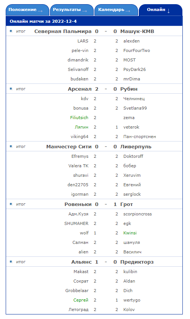The width and height of the screenshot is (190, 319).
Task: Click square icon beside Северная Пальмира match
Action: [x=11, y=31]
